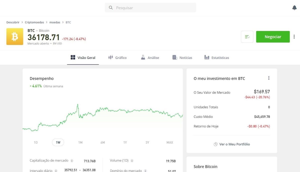The width and height of the screenshot is (300, 172).
Task: Switch chart to 1M range
Action: point(80,143)
